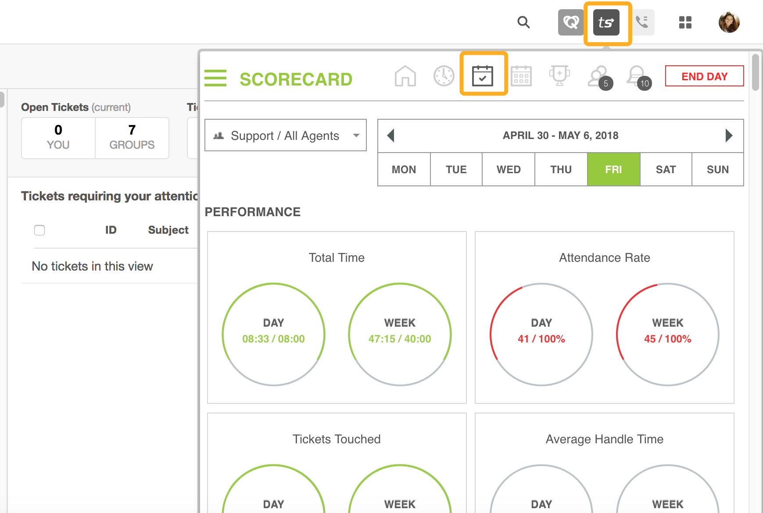Select the FRI day tab

pos(613,170)
